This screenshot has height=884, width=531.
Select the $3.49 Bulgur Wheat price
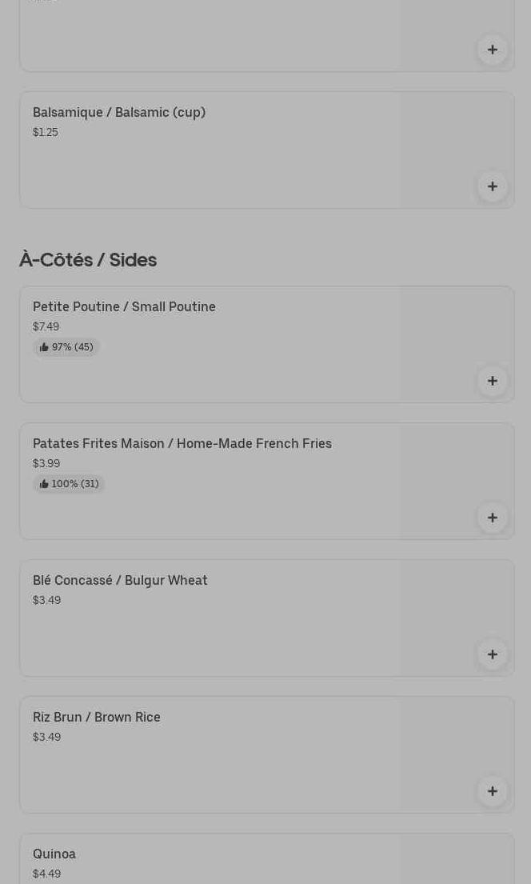click(x=47, y=600)
